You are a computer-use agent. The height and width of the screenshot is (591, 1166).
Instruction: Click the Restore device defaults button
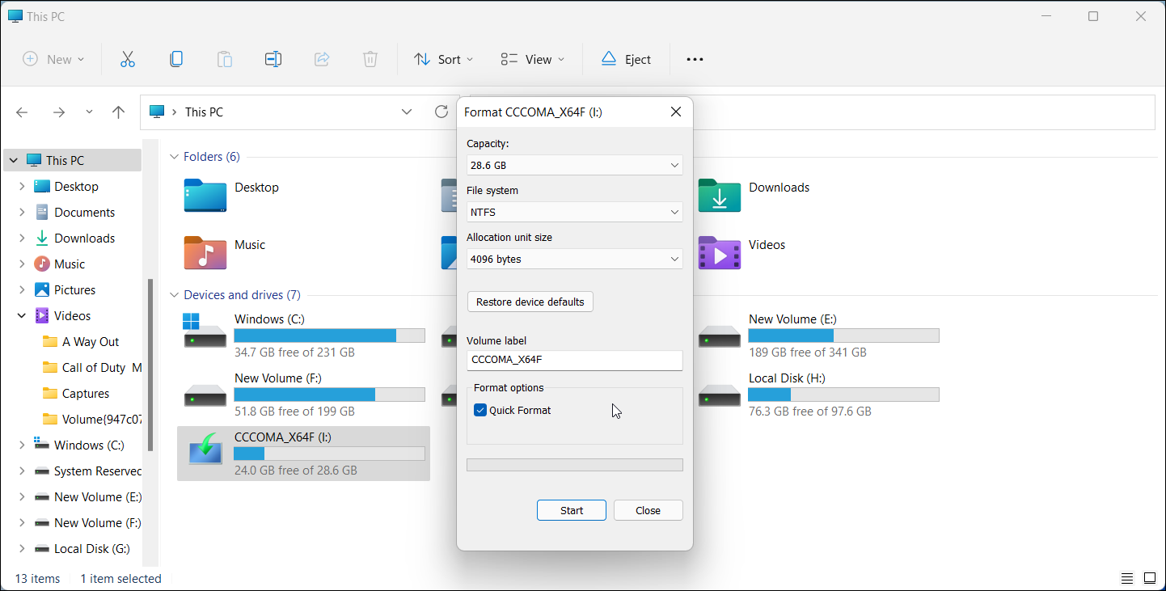click(x=530, y=301)
